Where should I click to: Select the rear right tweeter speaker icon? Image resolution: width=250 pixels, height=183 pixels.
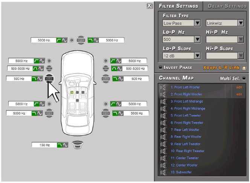[105, 104]
